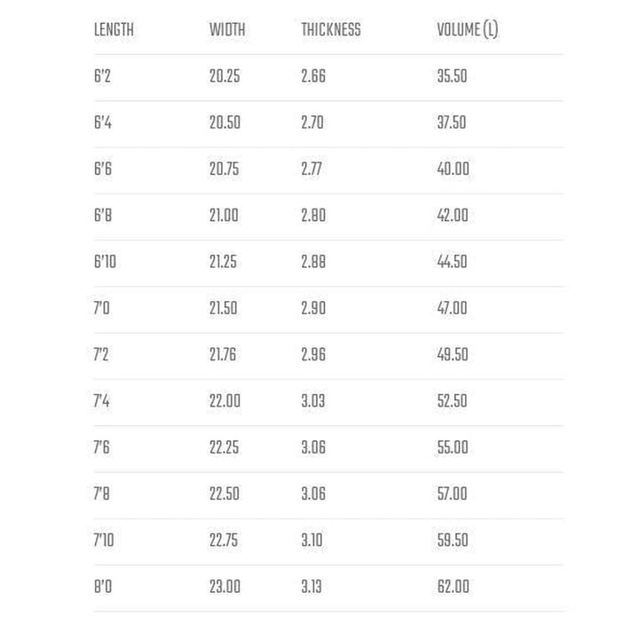Click the volume value 35.50
Screen dimensions: 639x639
point(452,76)
